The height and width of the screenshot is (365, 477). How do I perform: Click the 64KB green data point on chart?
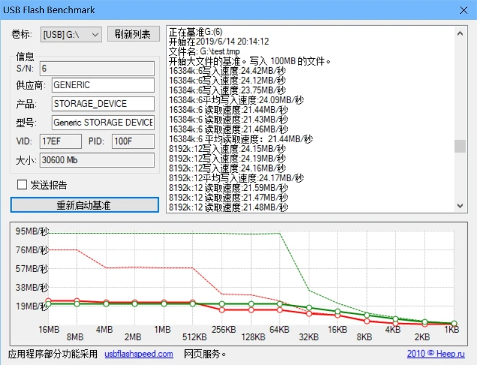tap(279, 304)
